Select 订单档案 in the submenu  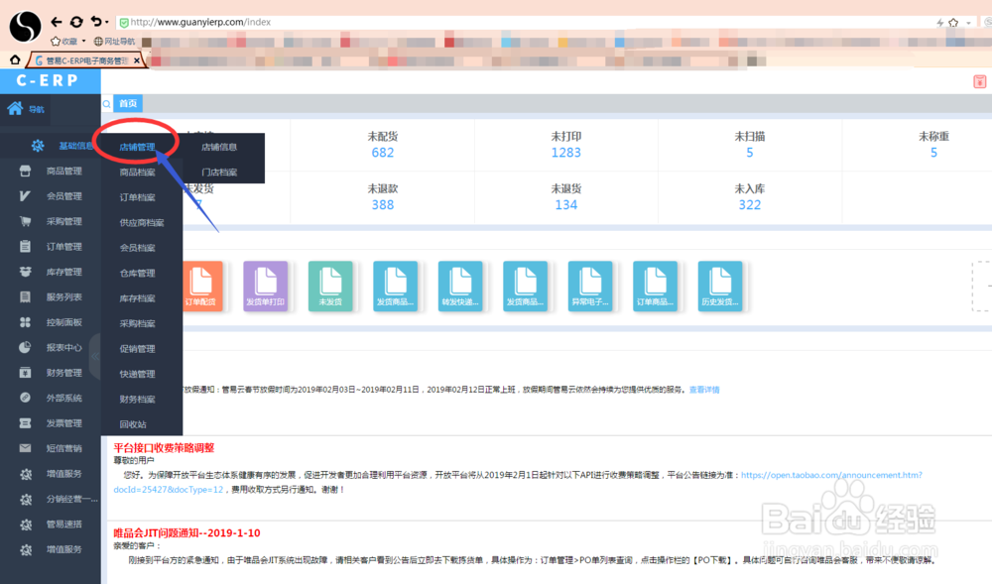pyautogui.click(x=137, y=197)
